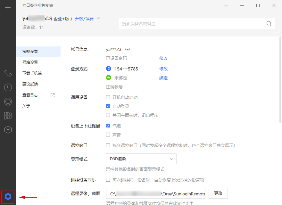Screen dimensions: 282x205
Task: Open the history clock icon
Action: point(8,87)
